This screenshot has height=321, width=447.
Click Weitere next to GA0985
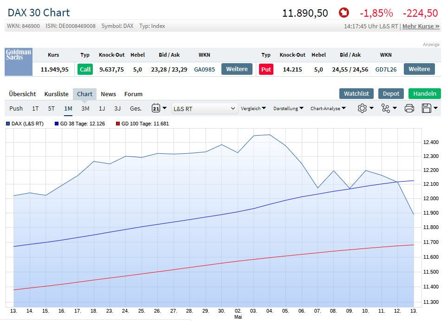(237, 69)
